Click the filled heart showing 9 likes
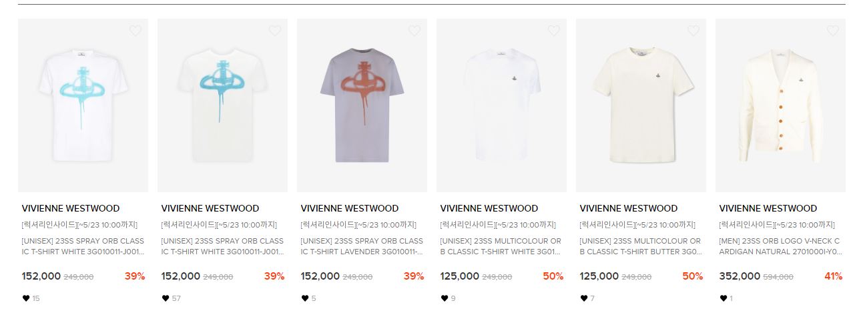 tap(445, 298)
